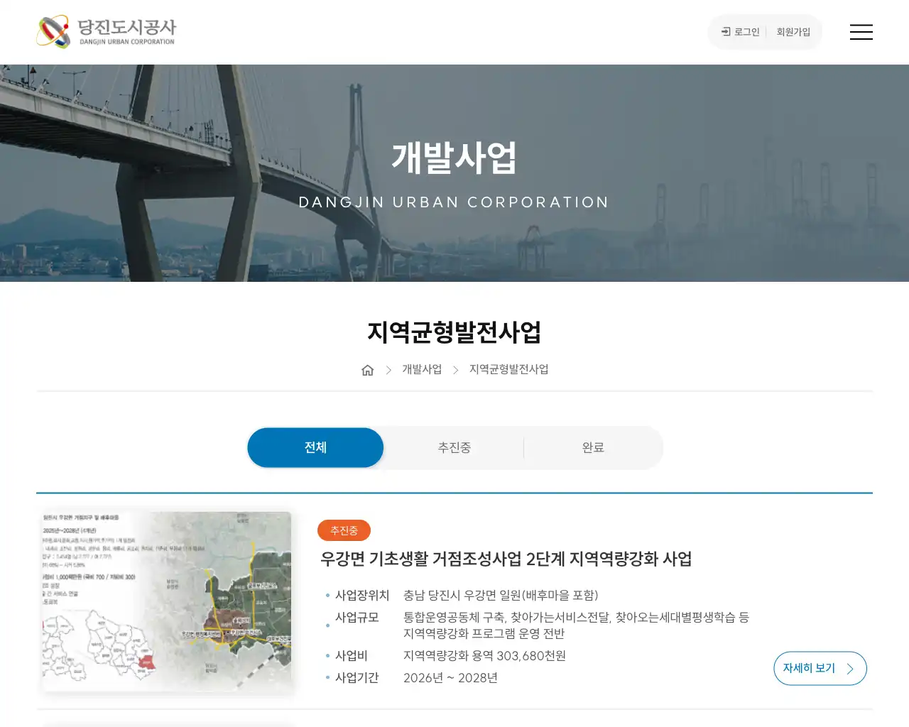Click the 개발사업 breadcrumb link
The height and width of the screenshot is (727, 909).
[422, 369]
